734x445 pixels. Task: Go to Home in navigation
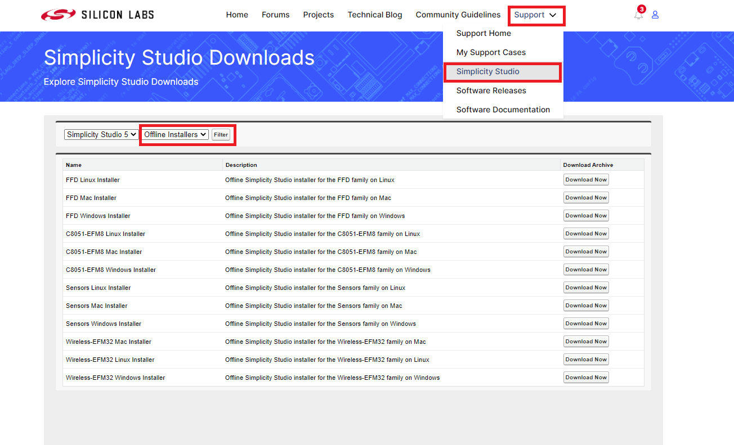(237, 15)
